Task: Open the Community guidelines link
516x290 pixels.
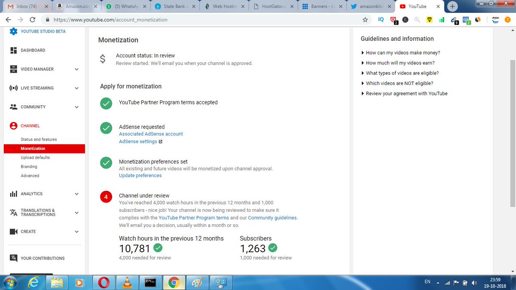Action: click(x=272, y=218)
